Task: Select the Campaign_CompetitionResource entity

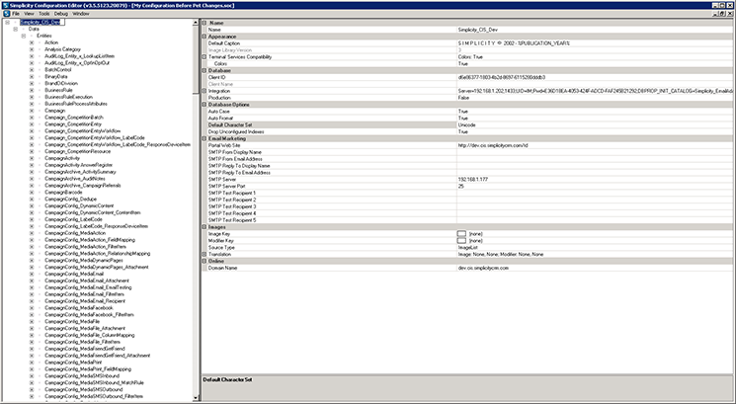Action: (77, 151)
